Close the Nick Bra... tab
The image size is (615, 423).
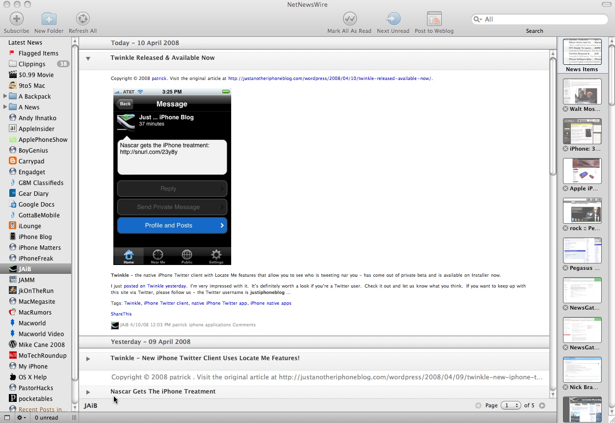coord(565,387)
